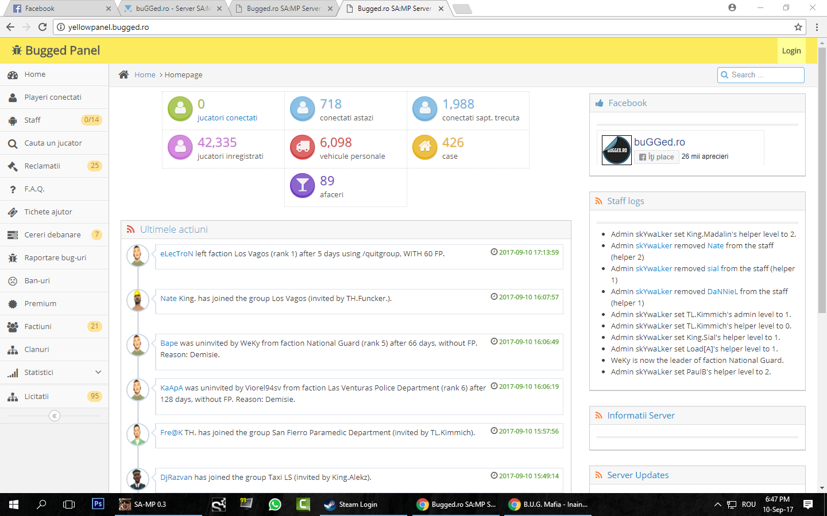The width and height of the screenshot is (827, 516).
Task: Click the blue conectati astazi icon
Action: (303, 108)
